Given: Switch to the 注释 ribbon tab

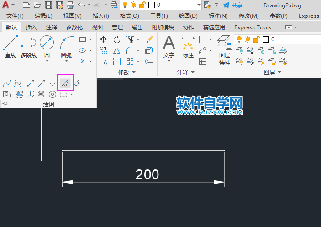Looking at the screenshot, I should (52, 27).
